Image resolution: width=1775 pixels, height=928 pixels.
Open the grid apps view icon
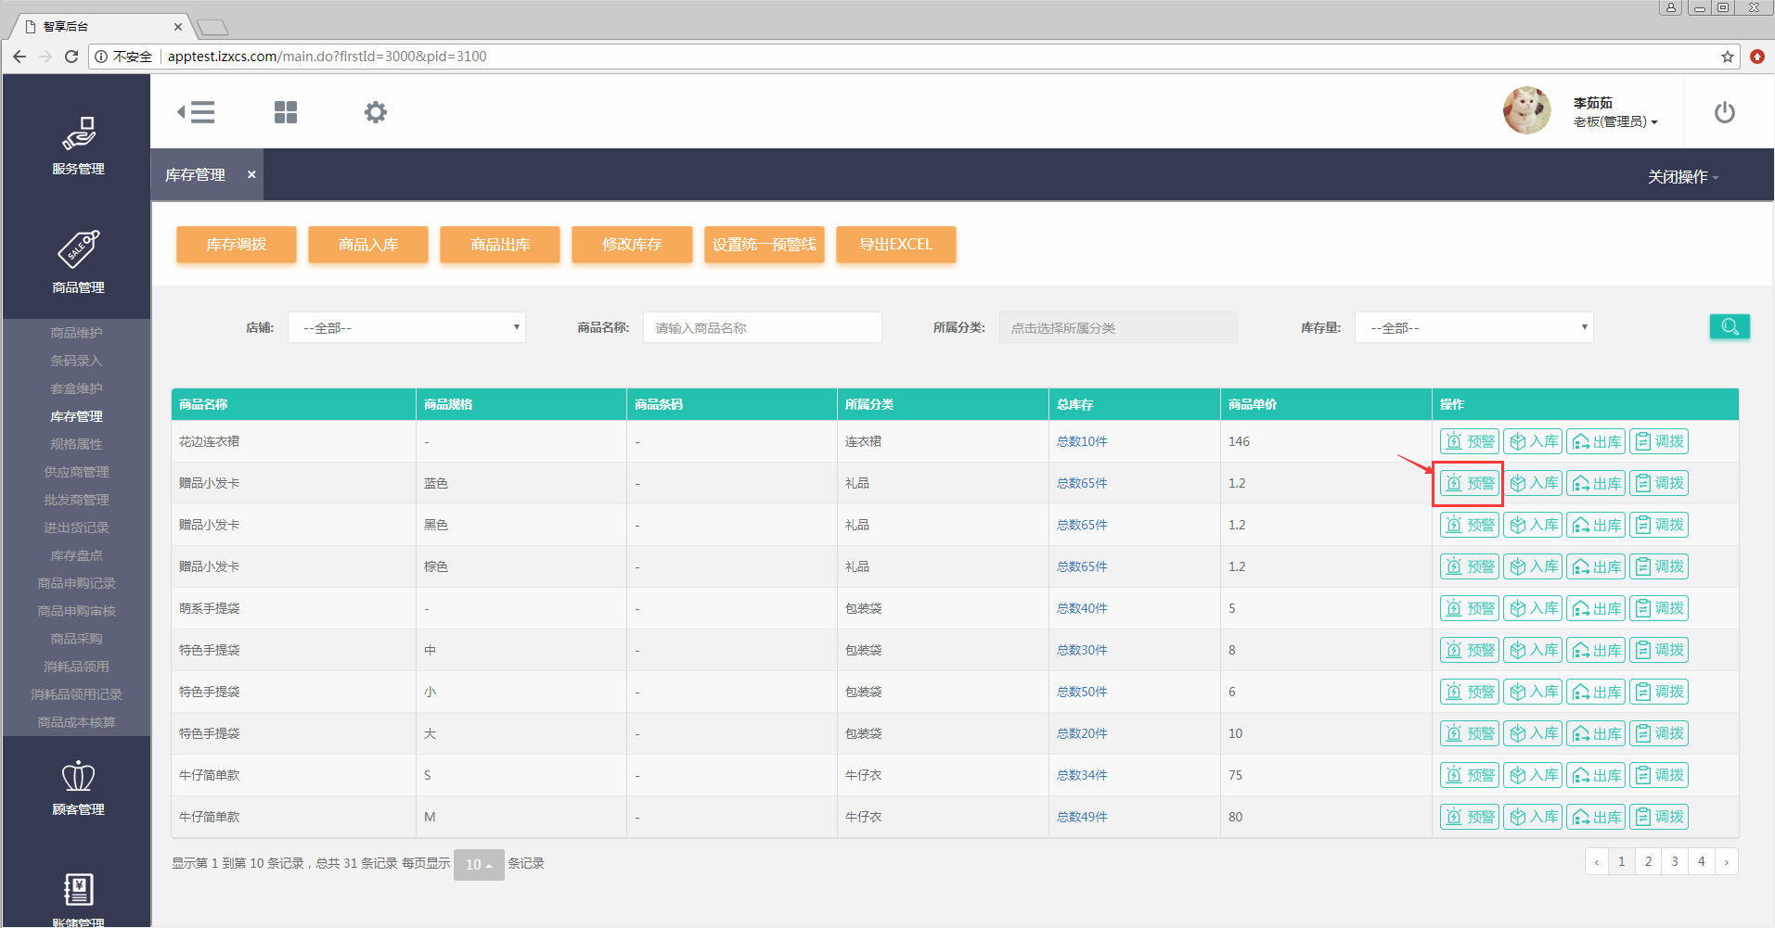[x=286, y=112]
